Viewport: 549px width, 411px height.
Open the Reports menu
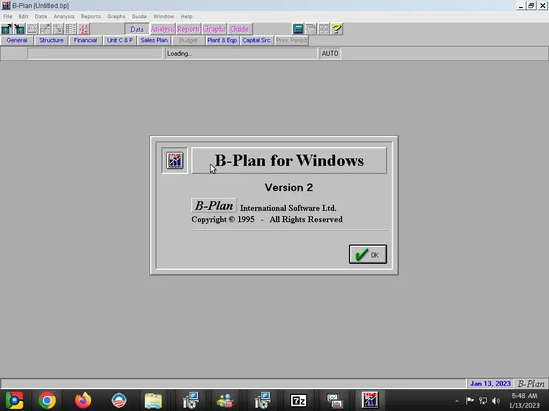(x=91, y=17)
